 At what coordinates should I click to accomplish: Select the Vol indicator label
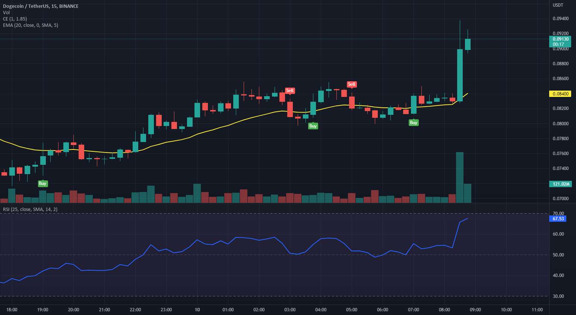[x=6, y=12]
